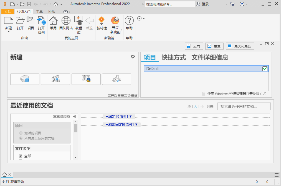Expand the 亮显新功能 dropdown arrow
Viewport: 281px width, 186px height.
(x=121, y=30)
